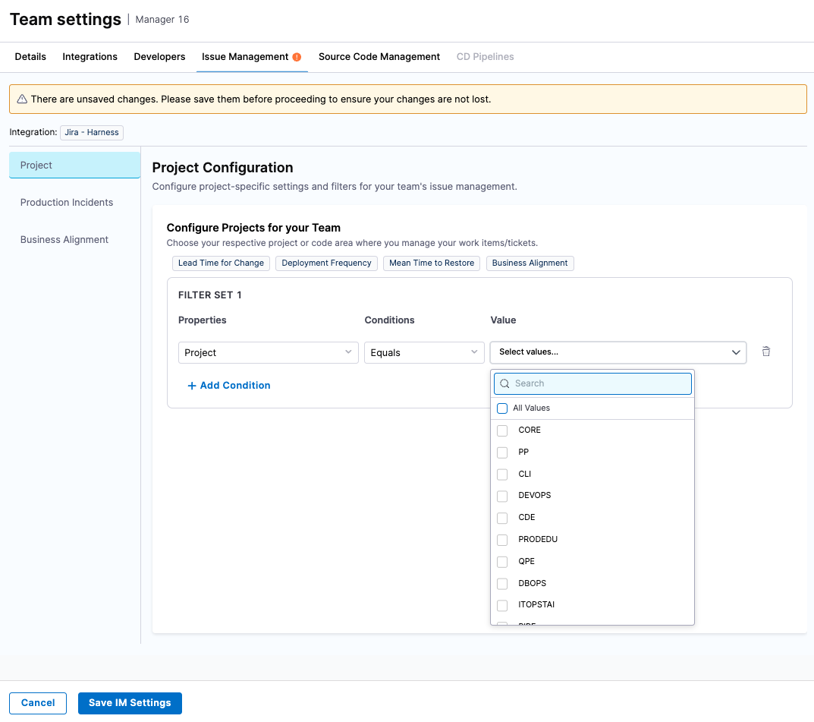This screenshot has height=722, width=814.
Task: Check the CORE project checkbox
Action: coord(502,430)
